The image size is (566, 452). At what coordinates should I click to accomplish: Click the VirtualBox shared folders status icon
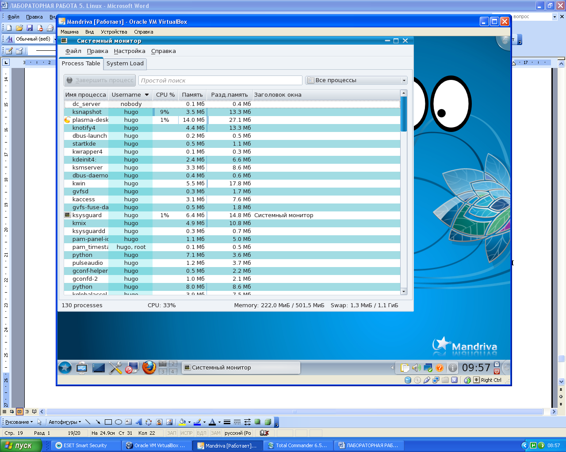point(445,380)
